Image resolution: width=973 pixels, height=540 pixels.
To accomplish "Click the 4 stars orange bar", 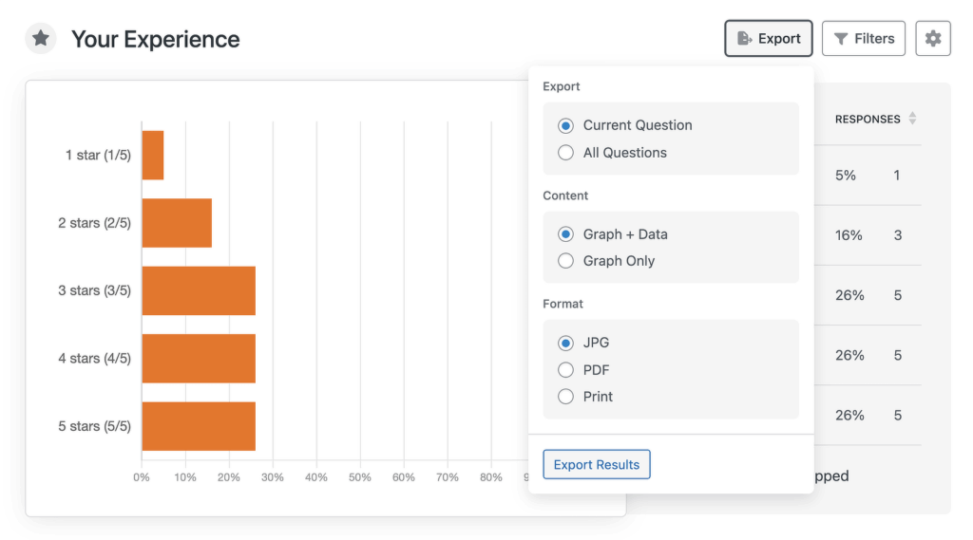I will (x=199, y=358).
